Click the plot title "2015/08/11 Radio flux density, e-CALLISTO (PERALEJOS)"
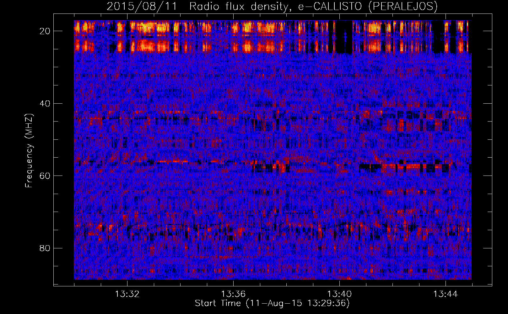 pyautogui.click(x=272, y=6)
